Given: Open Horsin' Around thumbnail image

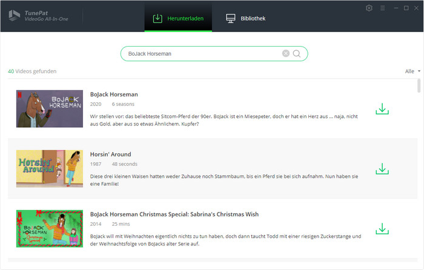Looking at the screenshot, I should coord(50,168).
